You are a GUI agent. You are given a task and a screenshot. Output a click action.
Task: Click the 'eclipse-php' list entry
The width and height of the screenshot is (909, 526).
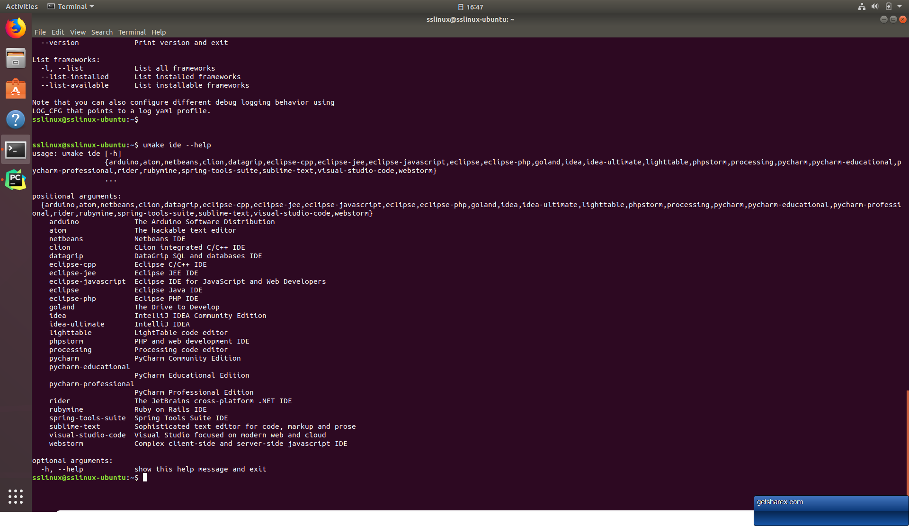pos(72,299)
